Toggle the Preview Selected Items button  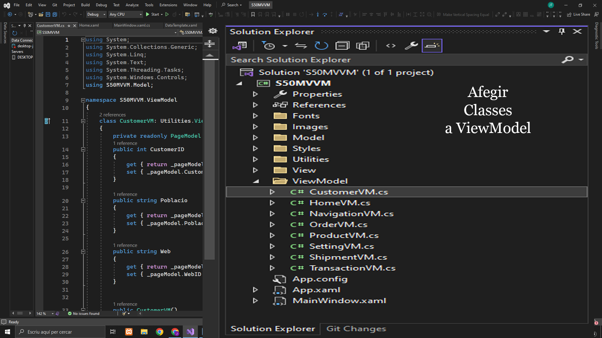point(432,46)
